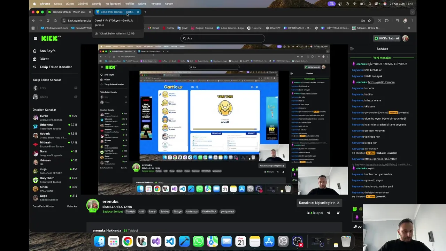
Task: Collapse the Sohbet chat panel
Action: coord(352,49)
